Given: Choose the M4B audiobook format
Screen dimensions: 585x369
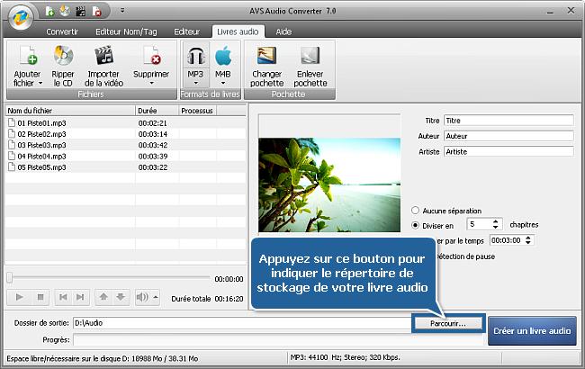Looking at the screenshot, I should coord(222,58).
